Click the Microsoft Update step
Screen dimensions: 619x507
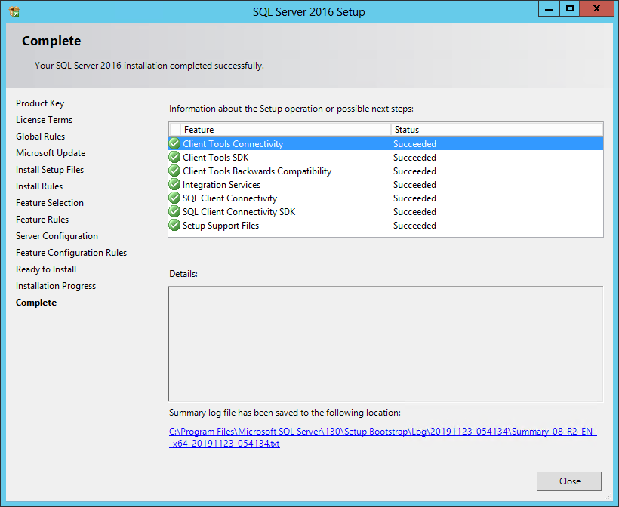51,153
